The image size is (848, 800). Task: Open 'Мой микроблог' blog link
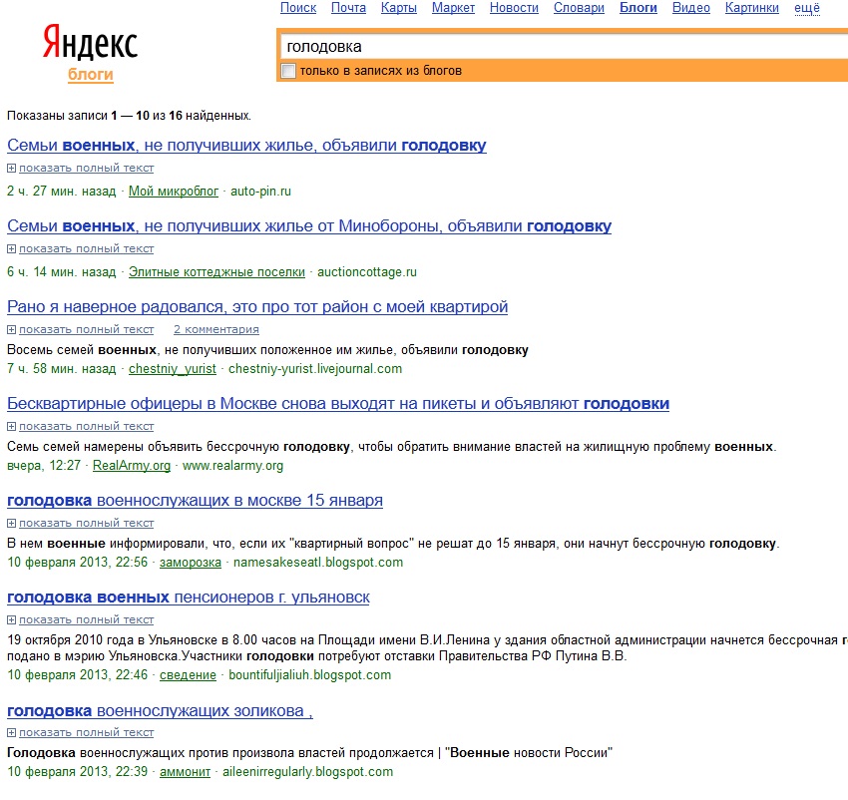pos(174,191)
